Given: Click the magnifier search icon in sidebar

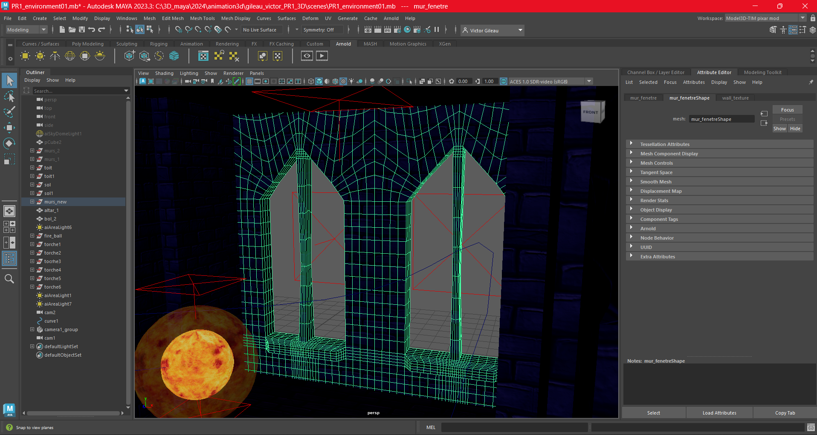Looking at the screenshot, I should coord(9,279).
